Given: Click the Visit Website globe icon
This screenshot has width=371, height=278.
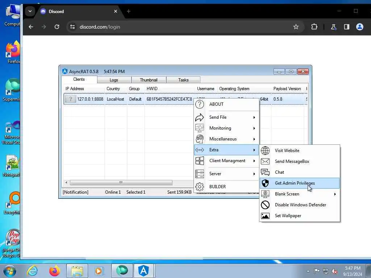Looking at the screenshot, I should pos(265,151).
